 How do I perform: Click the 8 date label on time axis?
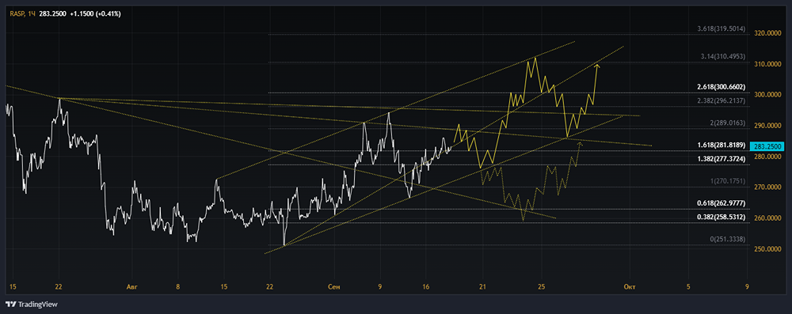click(x=177, y=287)
